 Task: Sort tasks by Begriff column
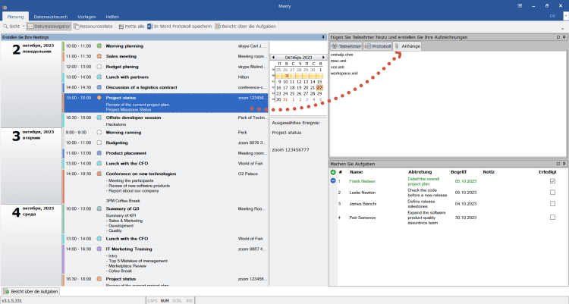coord(459,172)
